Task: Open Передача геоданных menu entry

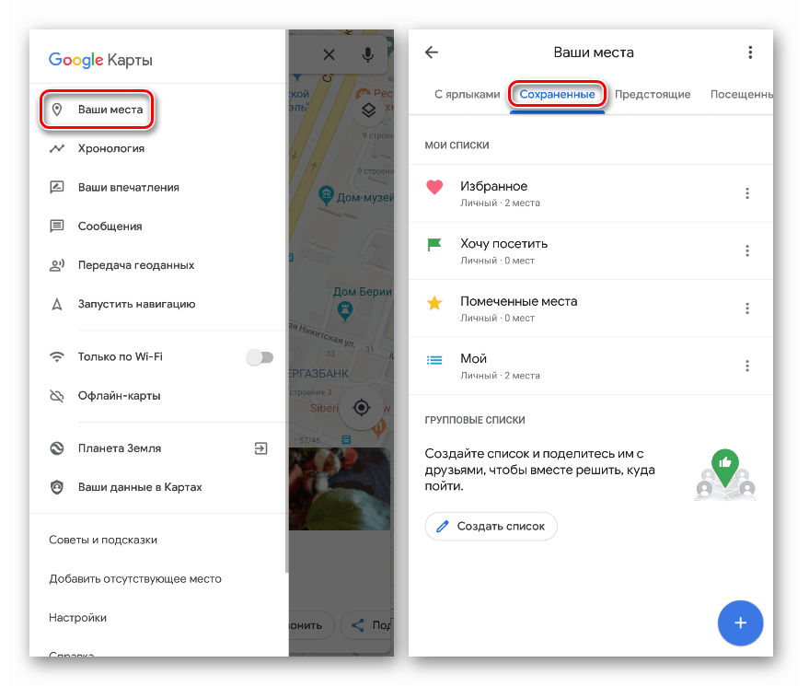Action: point(157,265)
